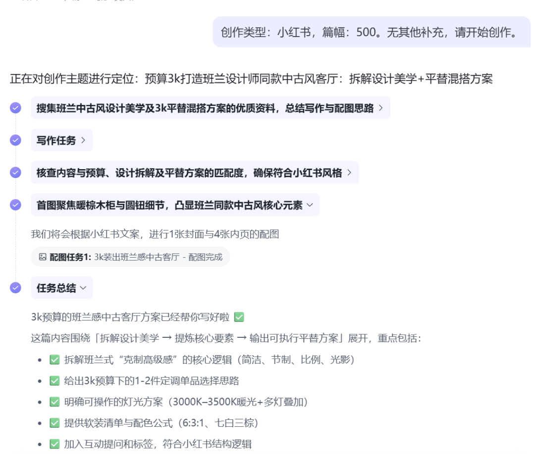This screenshot has height=454, width=535.
Task: Click the checkmark icon beside 核查内容与预算 step
Action: [x=15, y=172]
